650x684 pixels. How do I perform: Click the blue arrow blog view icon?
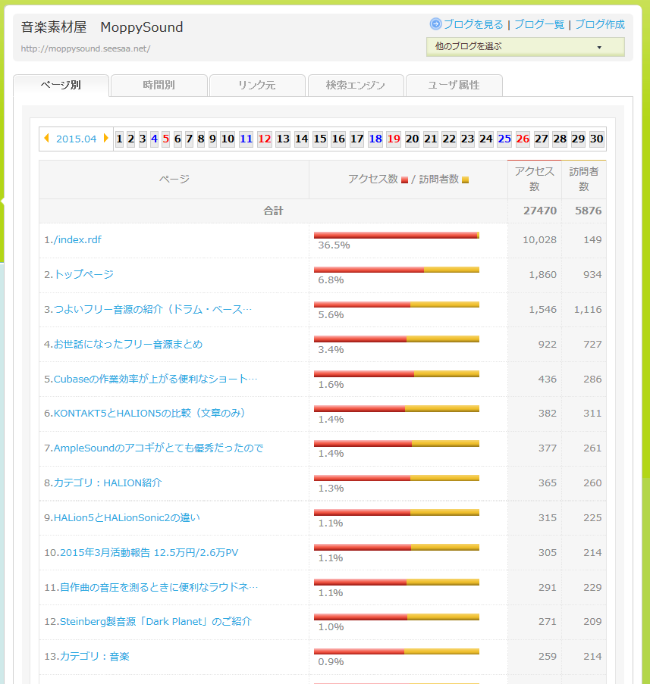435,24
